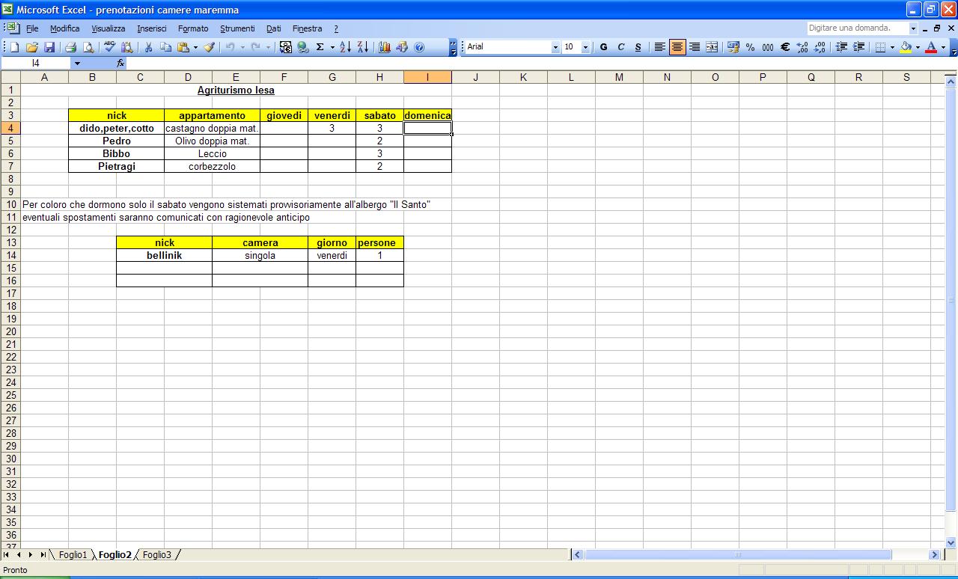Open the font size dropdown
Viewport: 958px width, 579px height.
pos(587,47)
